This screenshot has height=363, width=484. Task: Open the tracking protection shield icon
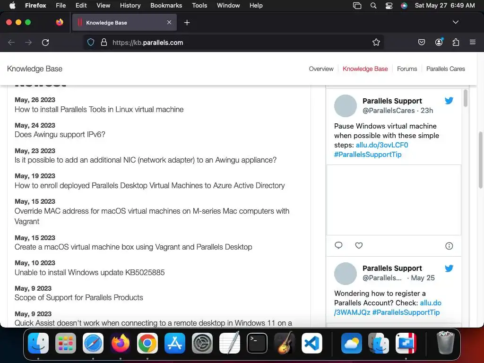pyautogui.click(x=90, y=42)
